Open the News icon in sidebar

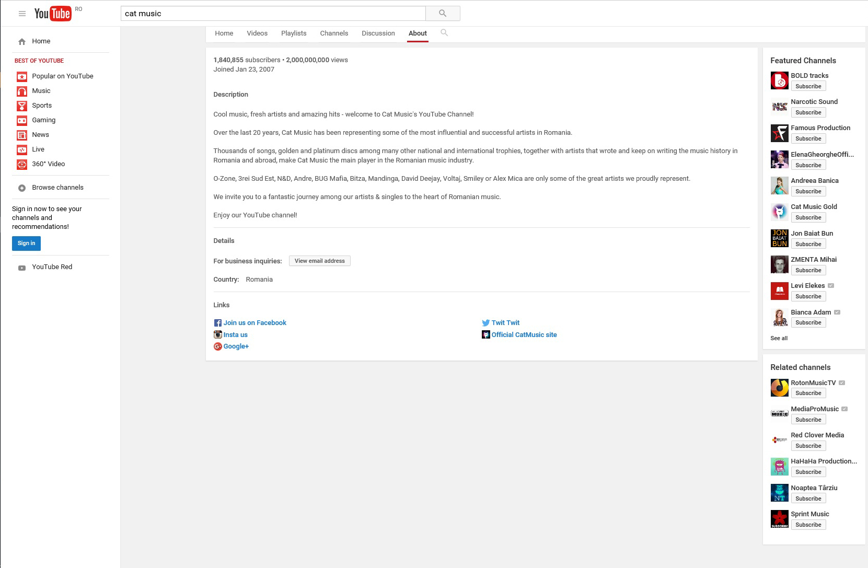(22, 135)
